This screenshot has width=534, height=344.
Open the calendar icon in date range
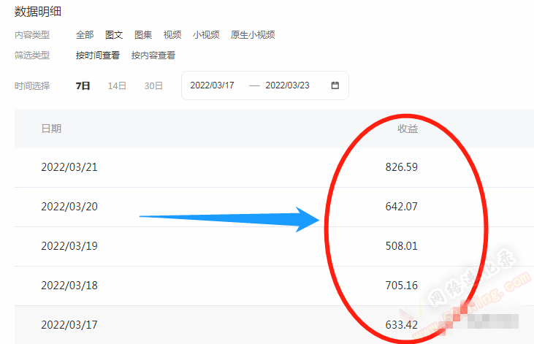click(x=335, y=85)
